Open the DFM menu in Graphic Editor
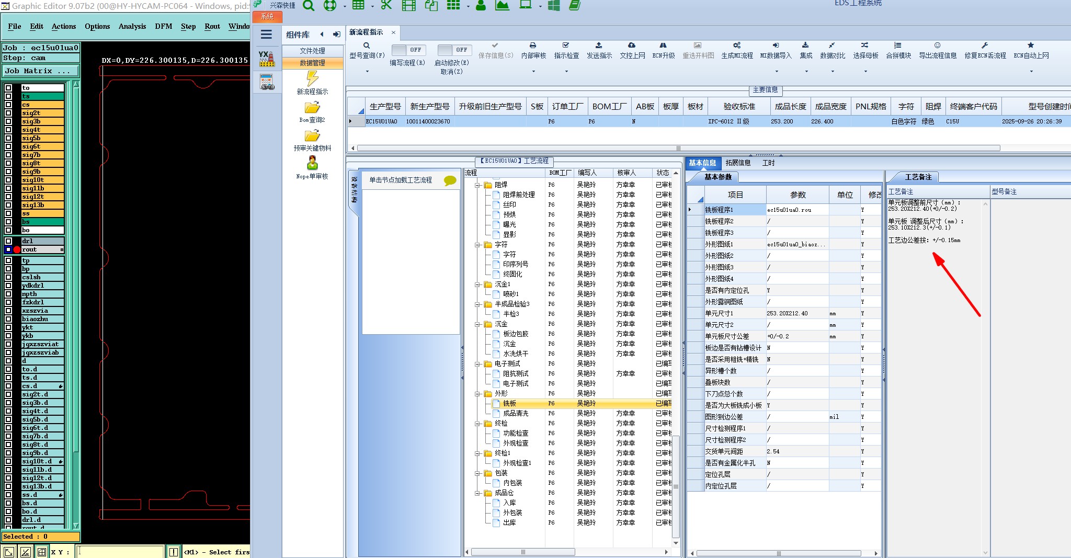This screenshot has height=558, width=1071. point(164,26)
